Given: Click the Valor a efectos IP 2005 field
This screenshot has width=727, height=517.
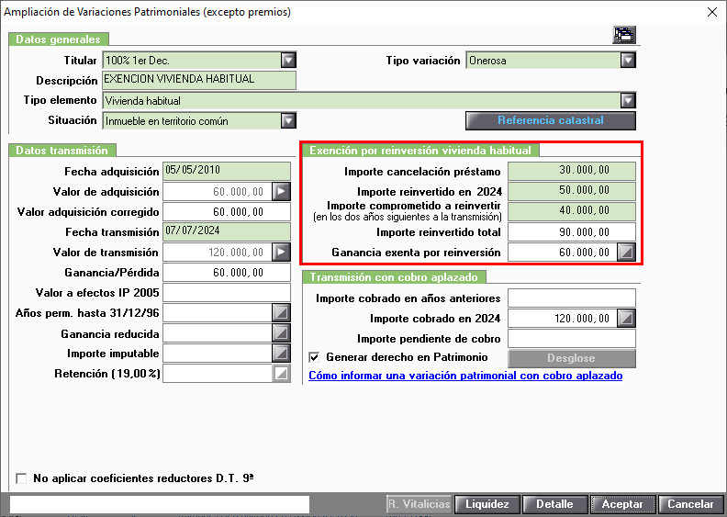Looking at the screenshot, I should [226, 293].
